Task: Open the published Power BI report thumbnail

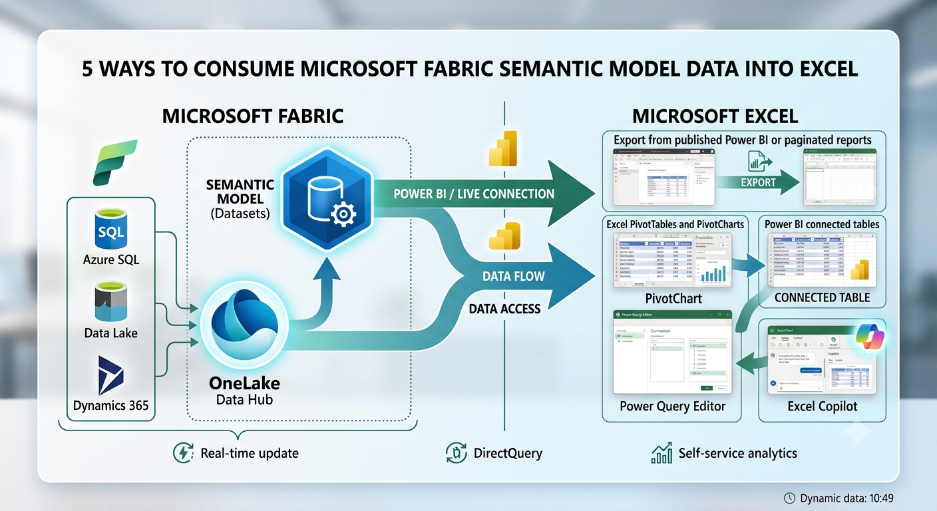Action: pos(664,177)
